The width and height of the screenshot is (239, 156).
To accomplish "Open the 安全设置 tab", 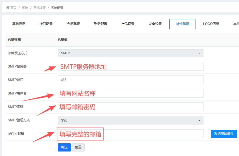I will point(155,24).
